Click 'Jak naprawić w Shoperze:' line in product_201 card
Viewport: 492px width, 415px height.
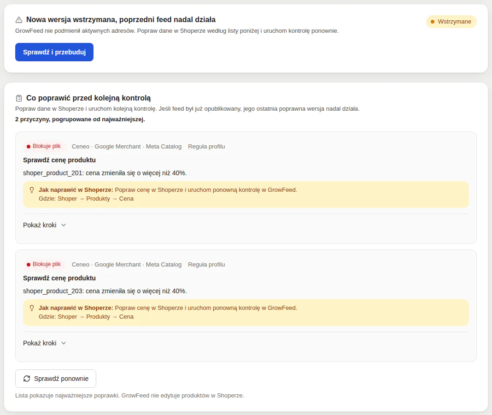(168, 190)
